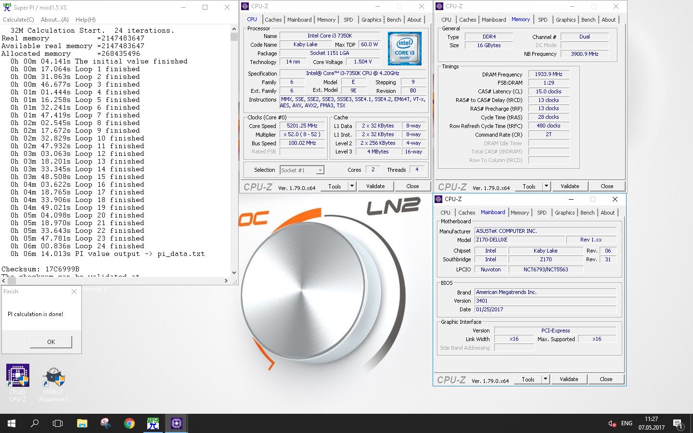Expand Tools dropdown arrow in the Mainboard window
Image resolution: width=693 pixels, height=433 pixels.
coord(545,379)
